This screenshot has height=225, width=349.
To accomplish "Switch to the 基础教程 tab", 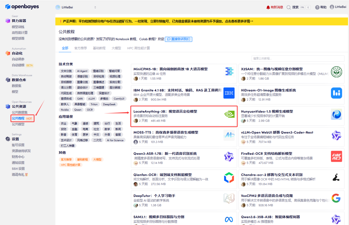I will (99, 48).
